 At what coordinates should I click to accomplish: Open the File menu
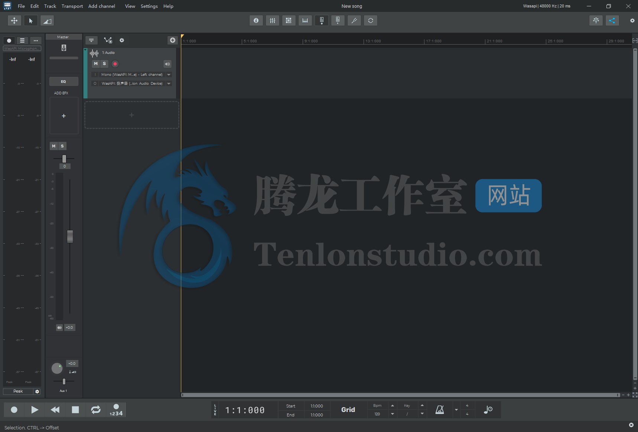pos(21,6)
